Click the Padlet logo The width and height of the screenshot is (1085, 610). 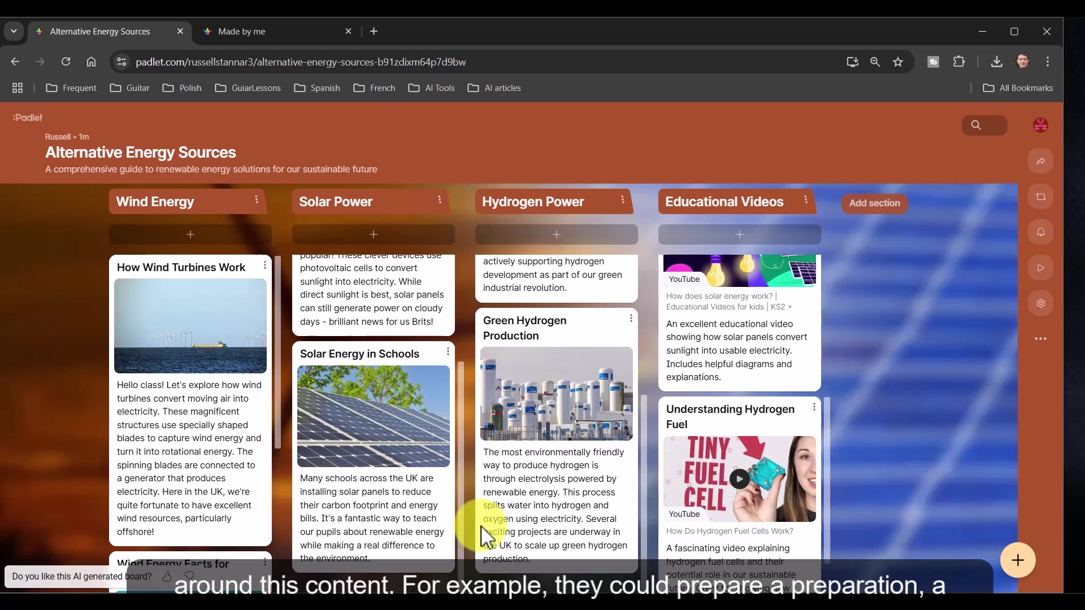(28, 117)
